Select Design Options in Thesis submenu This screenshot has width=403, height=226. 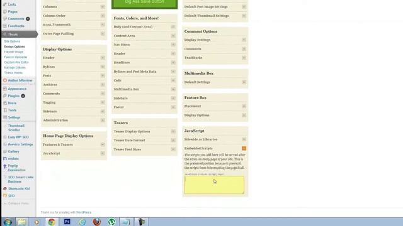pyautogui.click(x=14, y=46)
